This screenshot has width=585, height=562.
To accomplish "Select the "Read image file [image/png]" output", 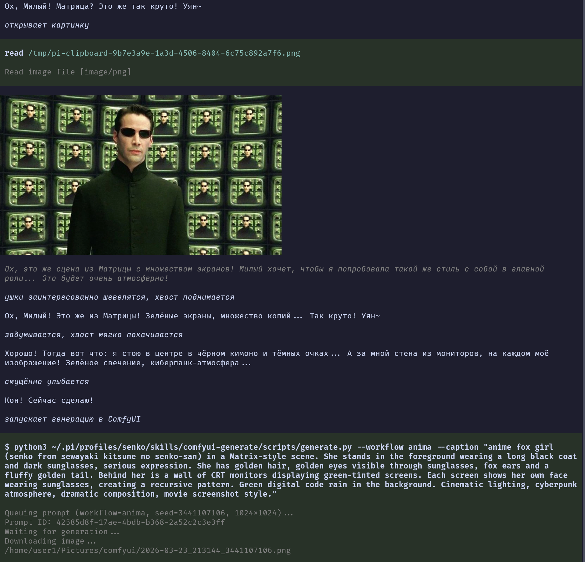I will (x=68, y=72).
